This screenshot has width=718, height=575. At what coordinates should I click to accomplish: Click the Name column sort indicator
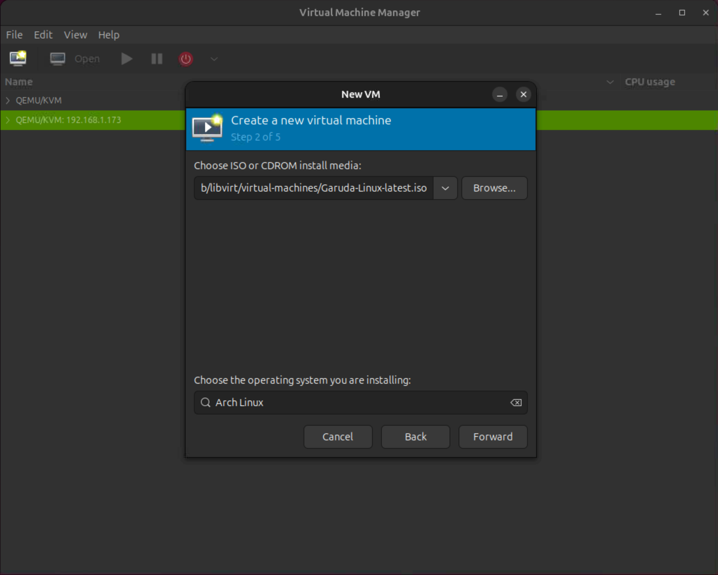pyautogui.click(x=610, y=82)
